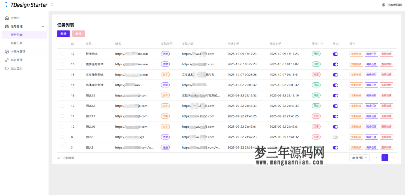This screenshot has height=195, width=405.
Task: Click the 文本 tag in row ID 15
Action: [x=165, y=75]
